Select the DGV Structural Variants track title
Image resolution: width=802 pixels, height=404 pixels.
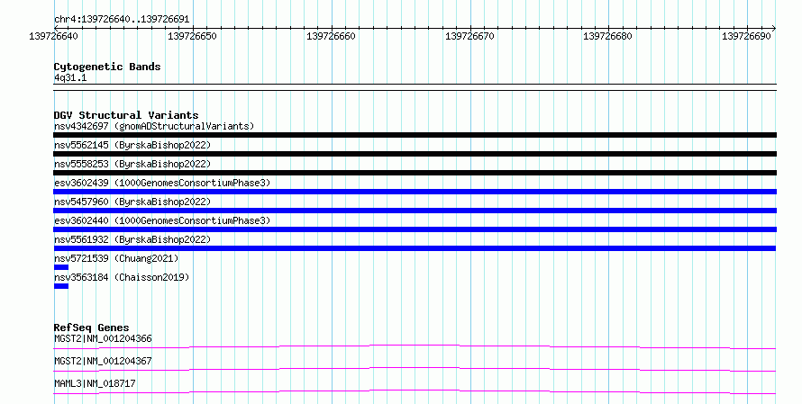[x=126, y=115]
